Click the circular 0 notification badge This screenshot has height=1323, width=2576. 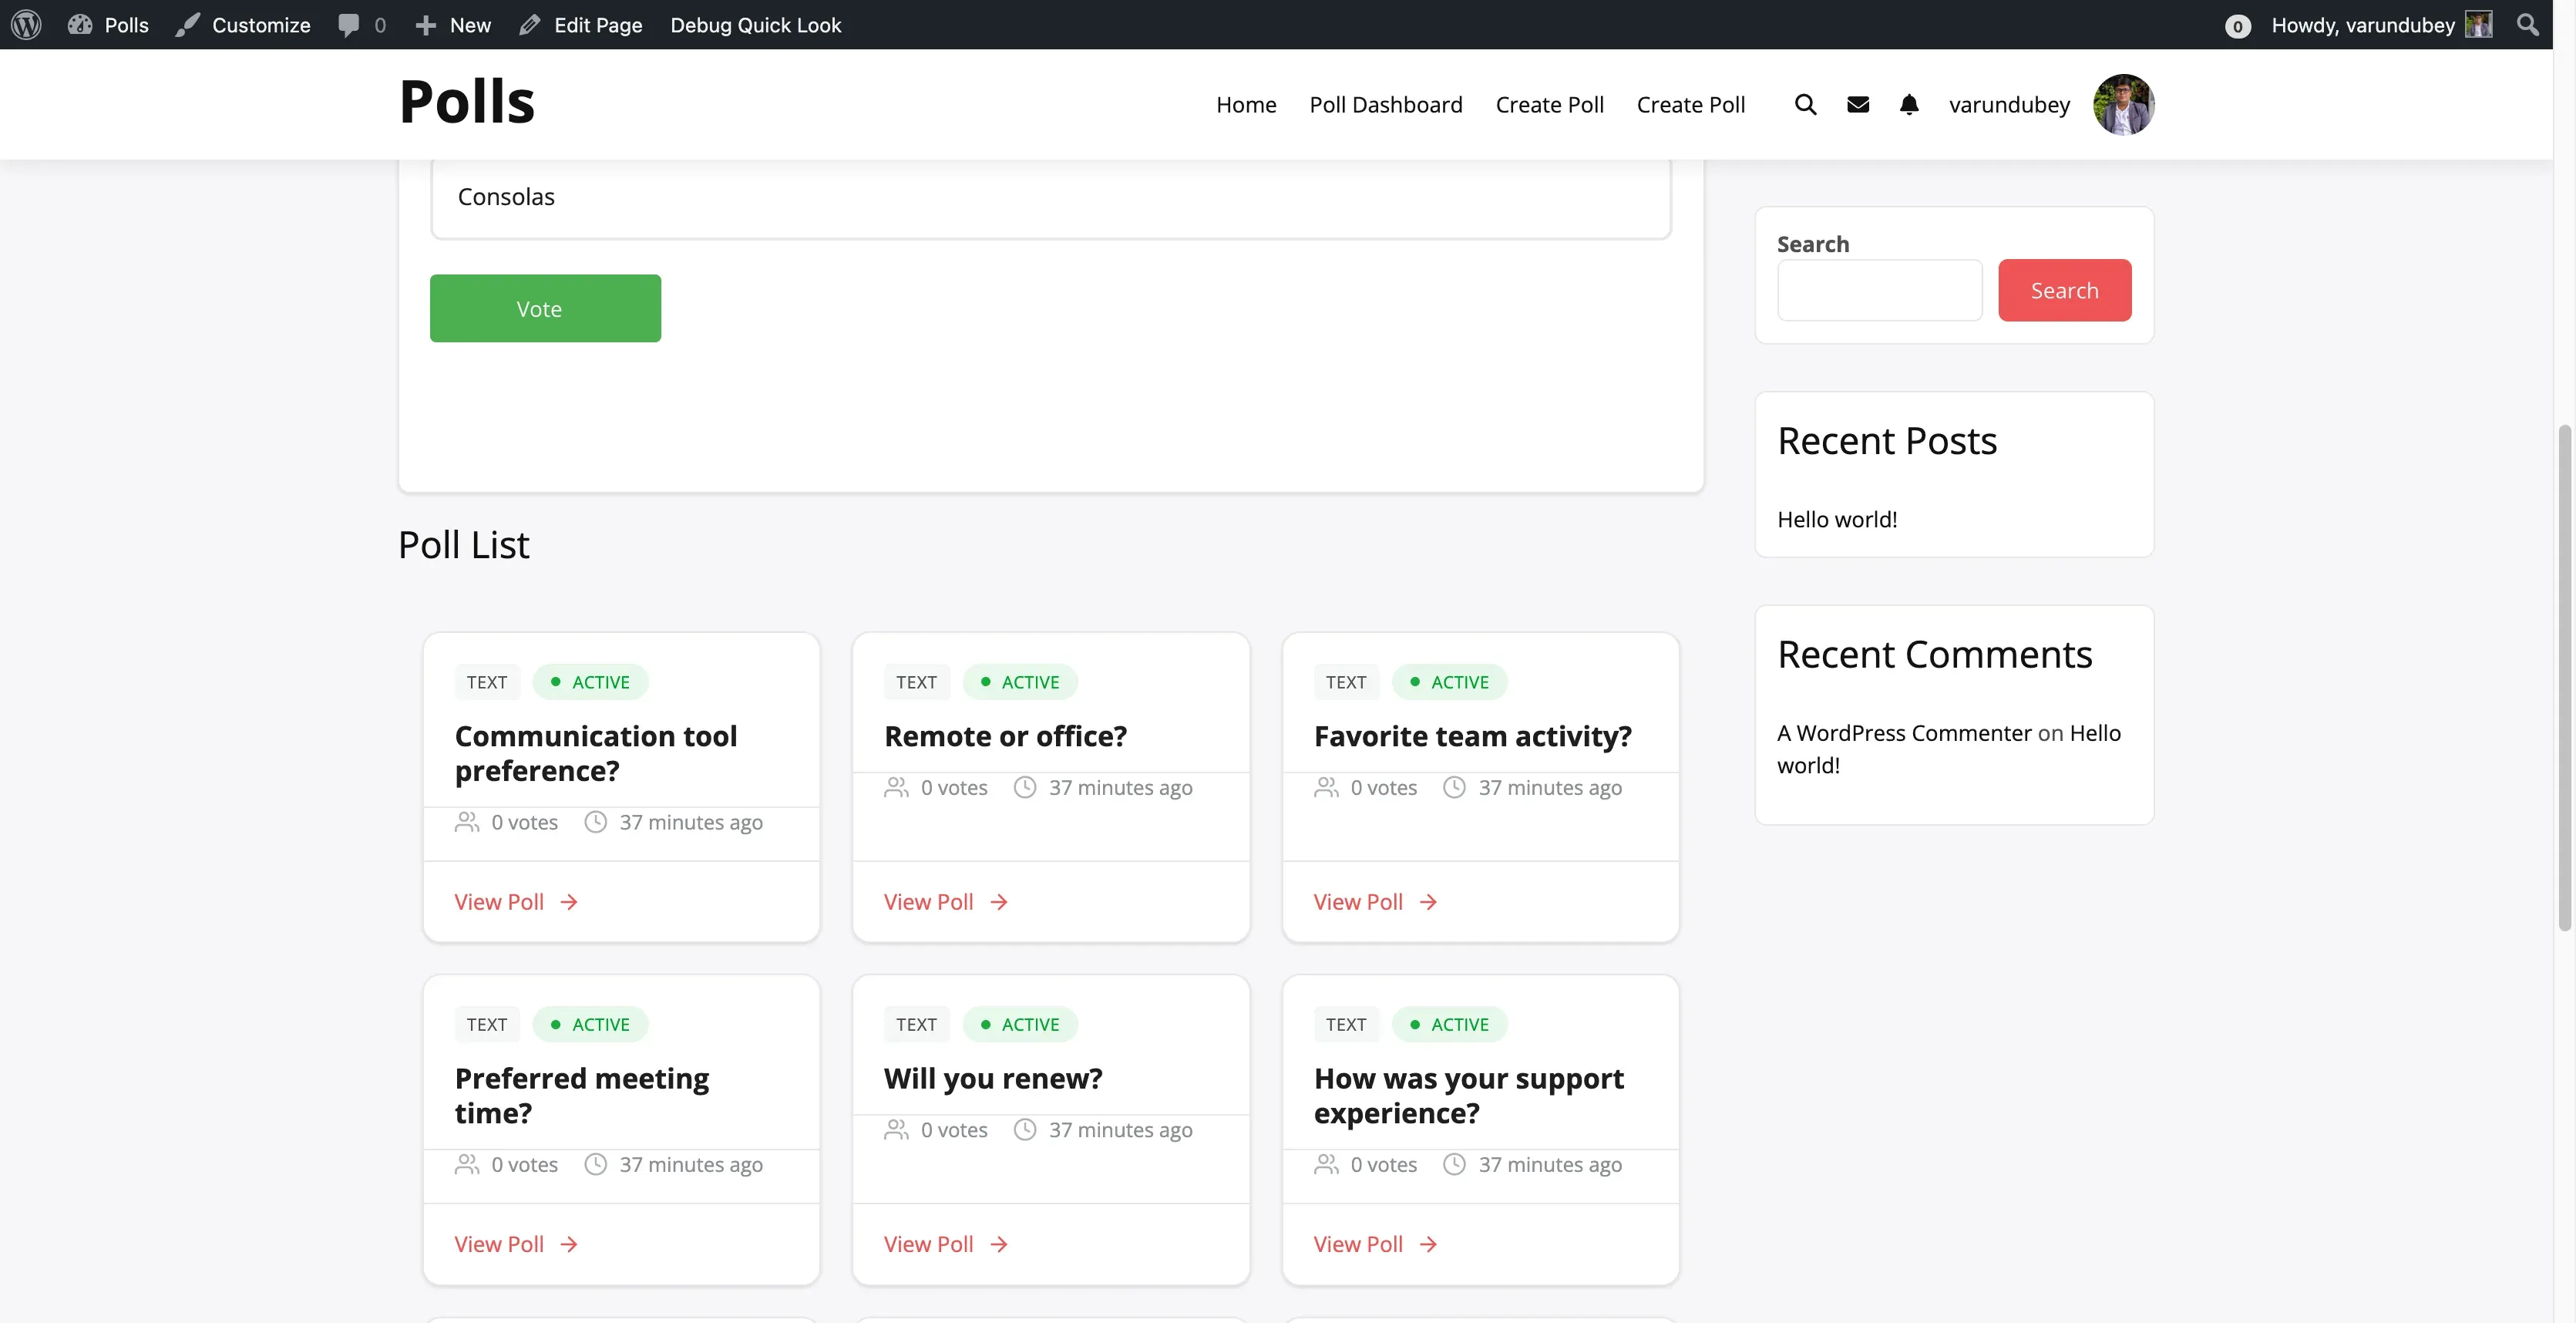pyautogui.click(x=2238, y=26)
